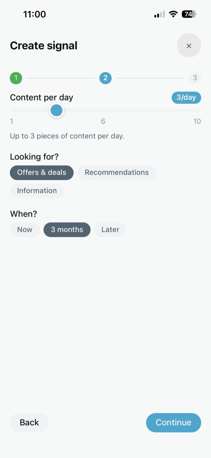The height and width of the screenshot is (458, 211).
Task: Continue to the next step
Action: click(x=173, y=422)
